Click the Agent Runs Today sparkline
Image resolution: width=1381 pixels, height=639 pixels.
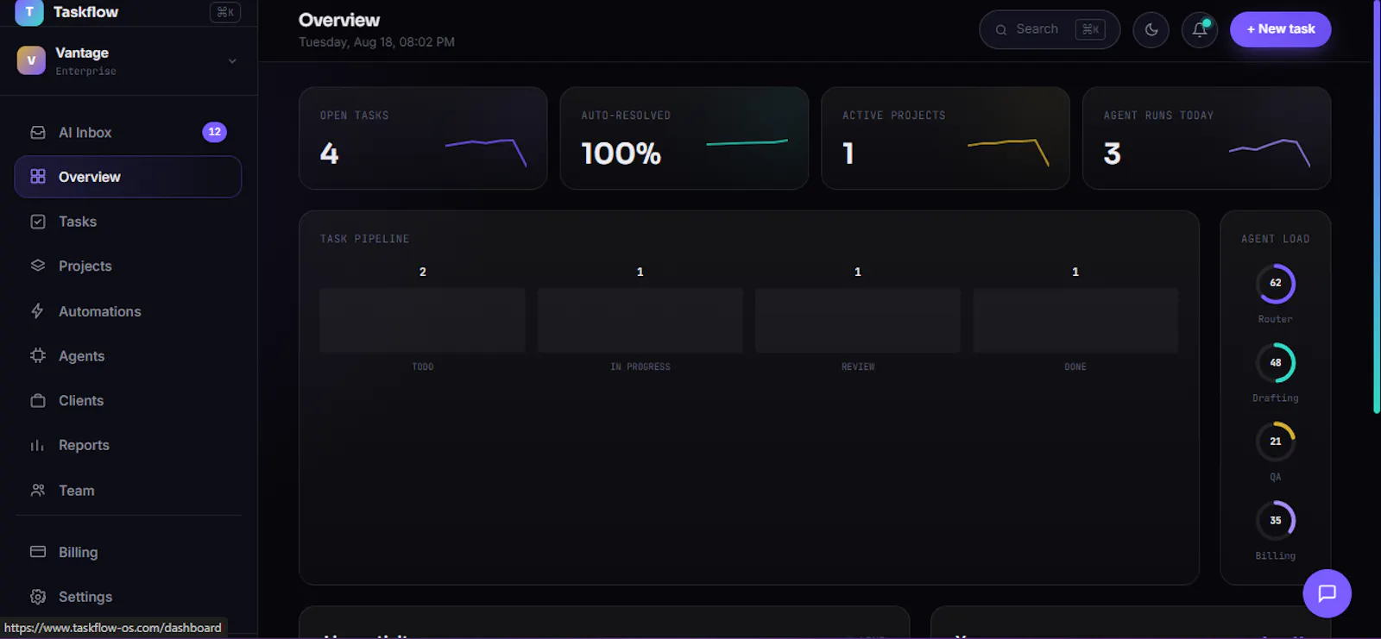(x=1270, y=152)
